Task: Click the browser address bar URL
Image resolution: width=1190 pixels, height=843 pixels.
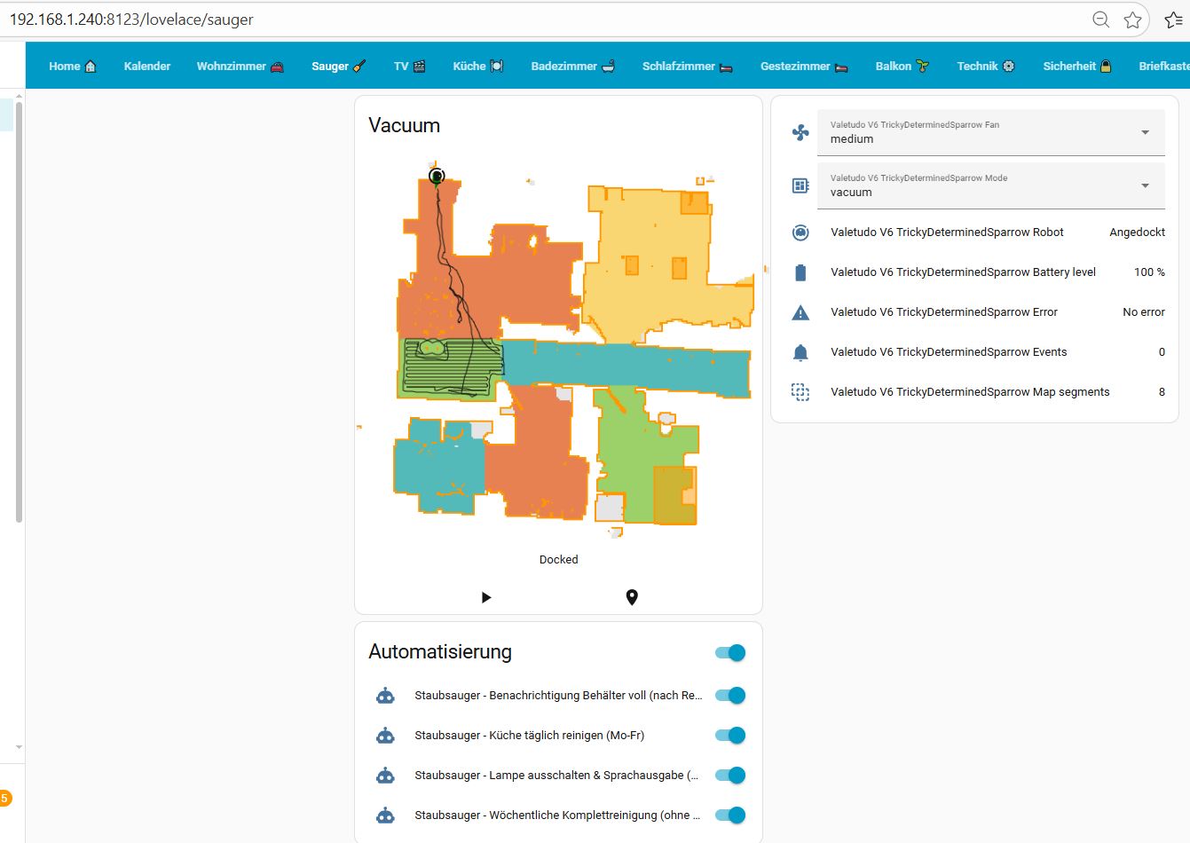Action: [x=131, y=20]
